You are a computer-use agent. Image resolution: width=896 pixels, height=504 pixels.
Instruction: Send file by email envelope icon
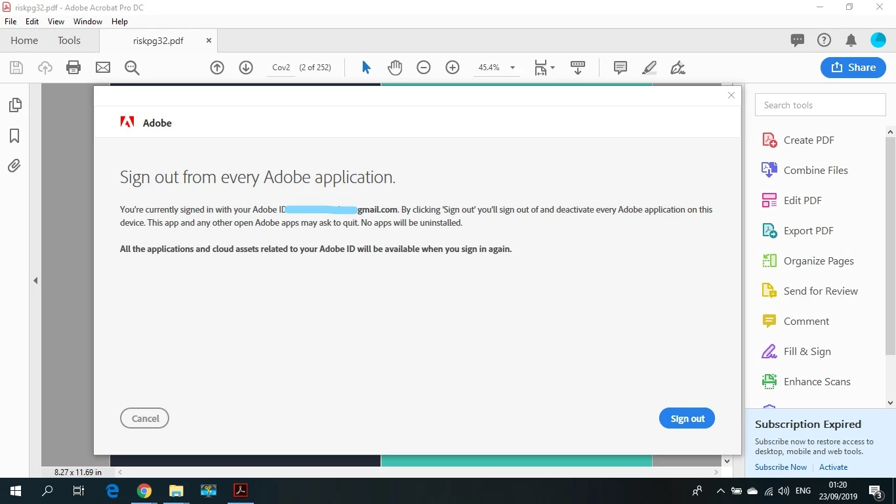tap(103, 68)
